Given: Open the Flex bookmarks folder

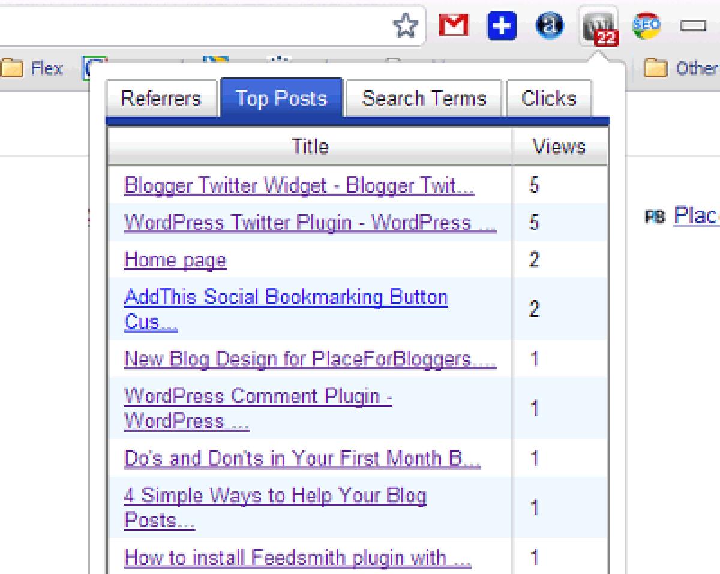Looking at the screenshot, I should [33, 68].
